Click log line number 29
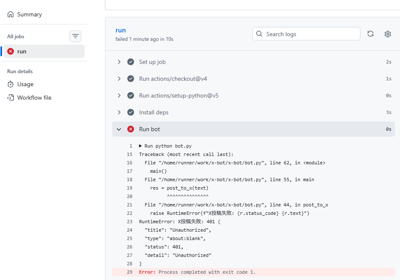The height and width of the screenshot is (280, 400). click(x=129, y=272)
